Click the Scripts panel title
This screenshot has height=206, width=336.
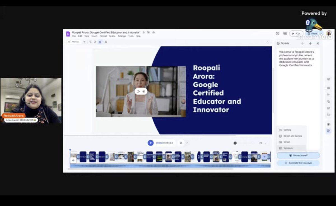(x=285, y=43)
